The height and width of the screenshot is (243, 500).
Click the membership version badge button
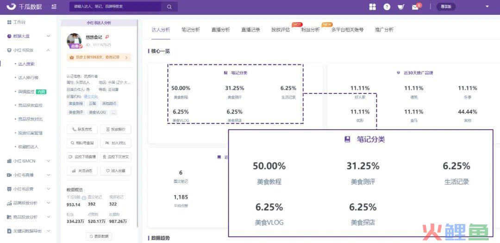pyautogui.click(x=446, y=6)
